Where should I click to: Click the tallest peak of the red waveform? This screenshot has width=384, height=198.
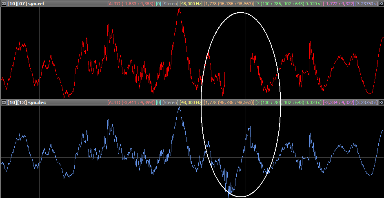point(179,9)
